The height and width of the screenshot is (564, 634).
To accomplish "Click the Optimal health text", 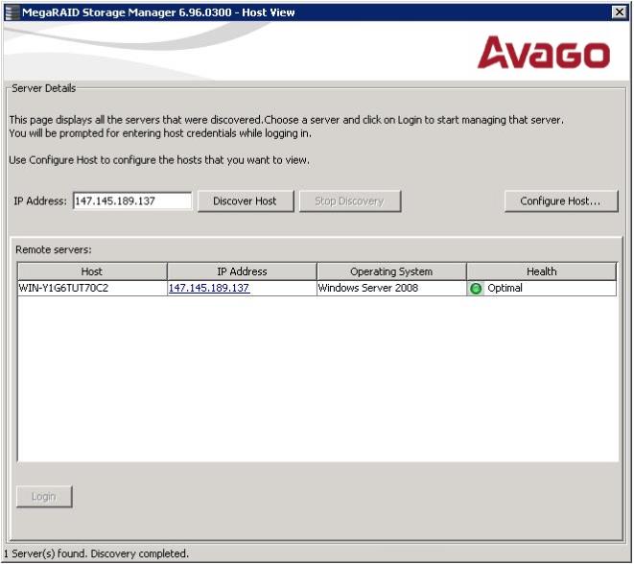I will tap(505, 288).
